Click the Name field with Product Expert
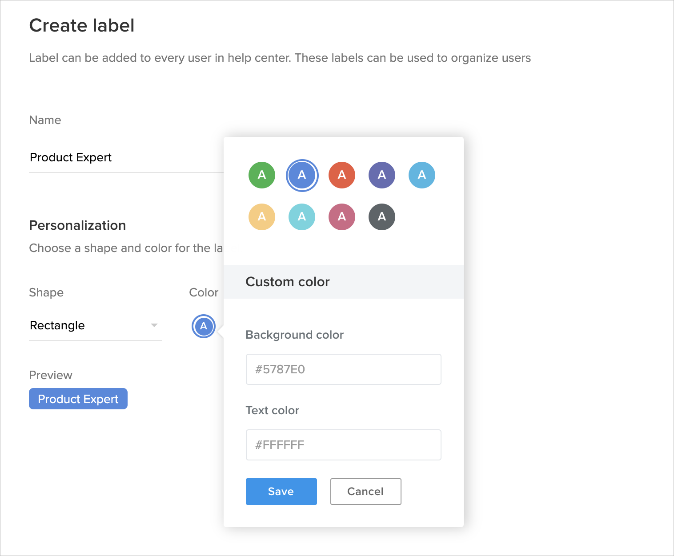This screenshot has height=556, width=674. [x=124, y=158]
